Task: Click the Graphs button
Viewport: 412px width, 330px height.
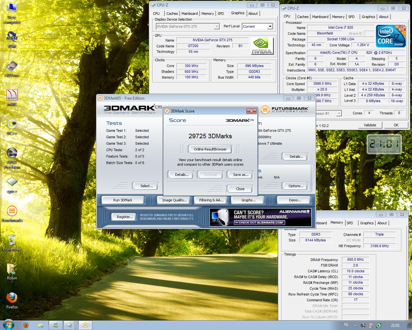Action: pos(248,200)
